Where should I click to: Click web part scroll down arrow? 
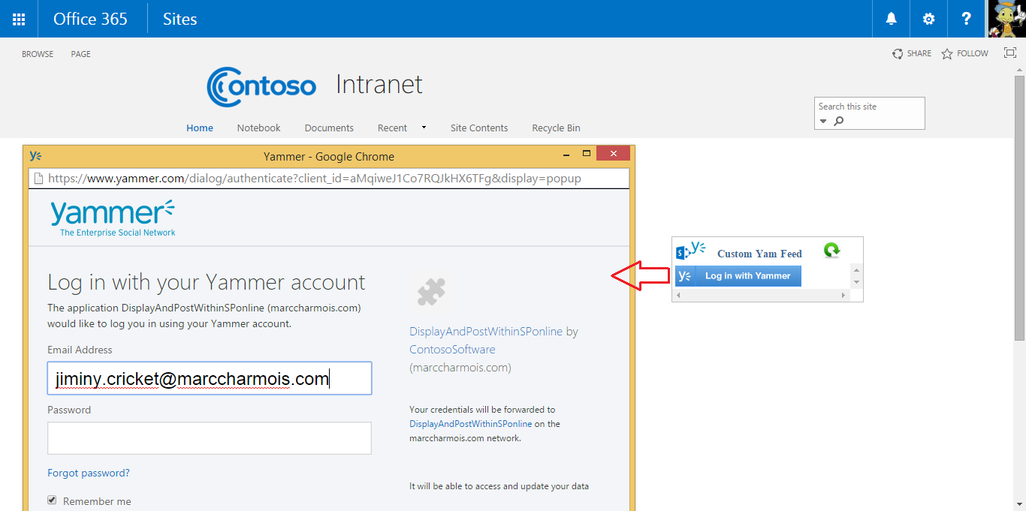point(856,282)
